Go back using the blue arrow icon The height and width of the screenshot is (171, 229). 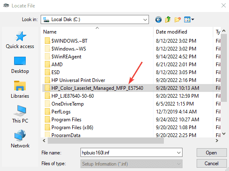[158, 19]
